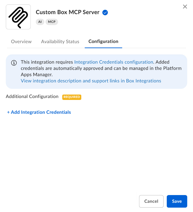Select the AI tag chip
The image size is (193, 212).
click(x=40, y=22)
